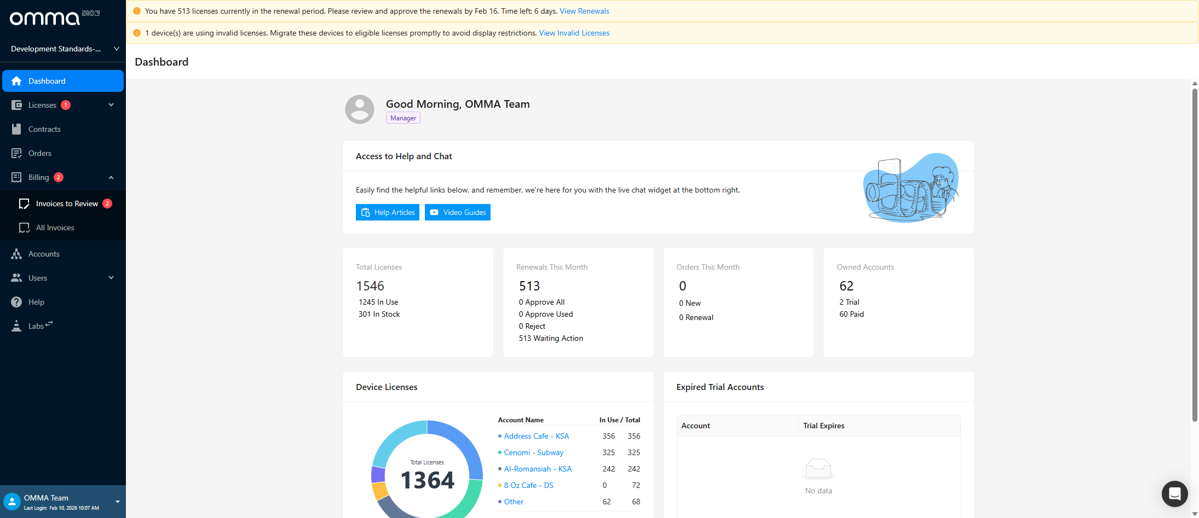Click the Contracts icon in sidebar
Viewport: 1199px width, 518px height.
[16, 129]
